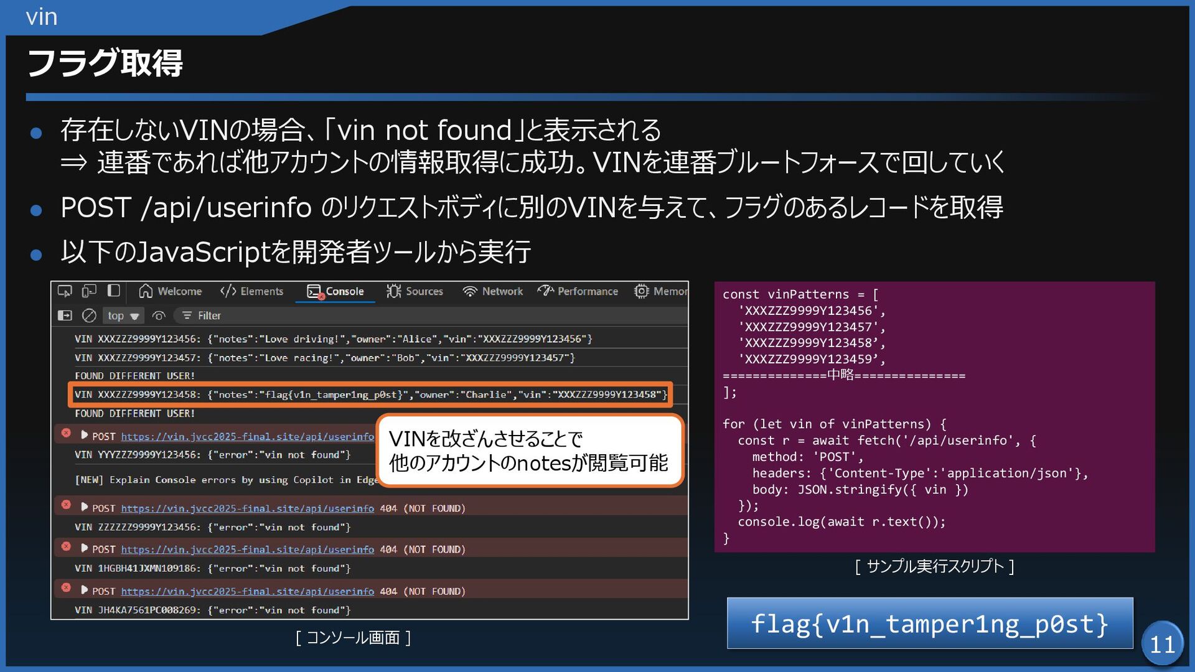Click the live expression eye icon
Image resolution: width=1195 pixels, height=672 pixels.
coord(159,315)
